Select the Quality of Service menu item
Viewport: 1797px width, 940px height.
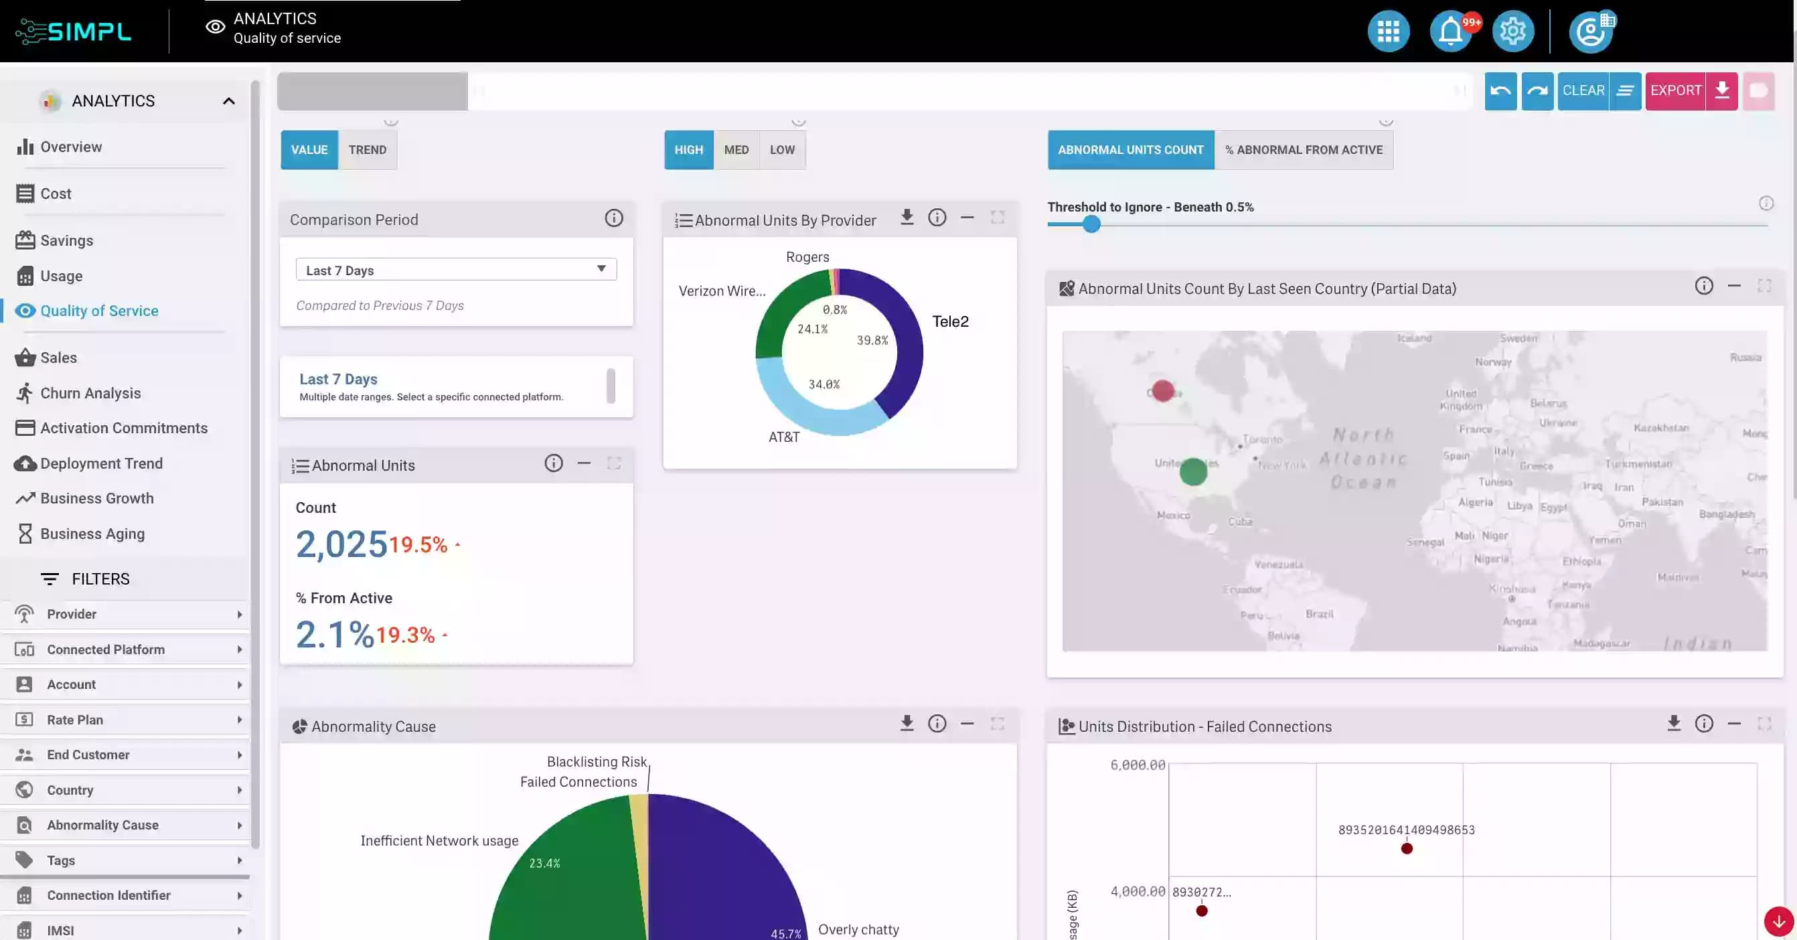tap(100, 311)
